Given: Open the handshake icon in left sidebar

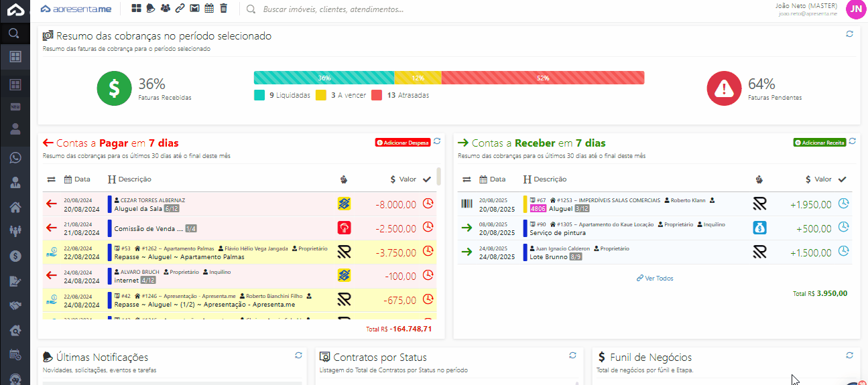Looking at the screenshot, I should [x=15, y=305].
